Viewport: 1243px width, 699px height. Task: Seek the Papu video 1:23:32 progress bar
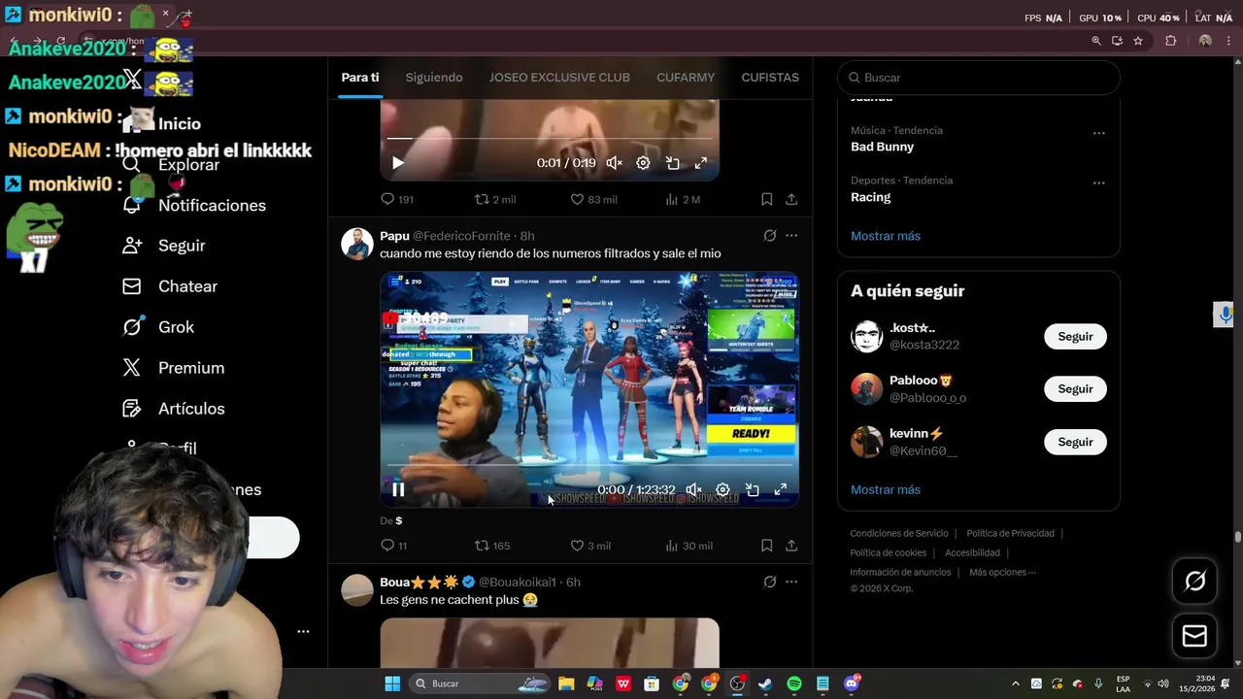[589, 465]
